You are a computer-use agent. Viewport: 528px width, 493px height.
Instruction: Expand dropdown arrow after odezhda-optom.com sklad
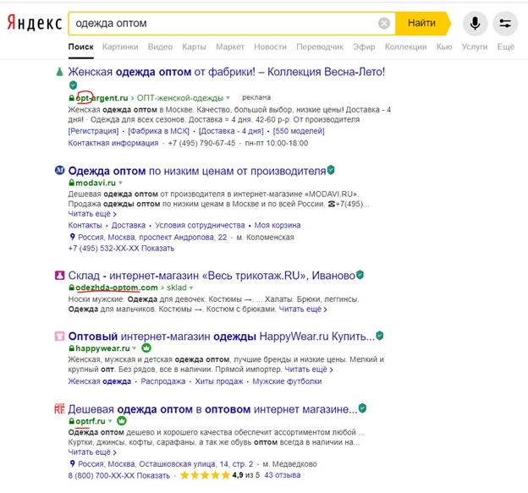pos(191,288)
